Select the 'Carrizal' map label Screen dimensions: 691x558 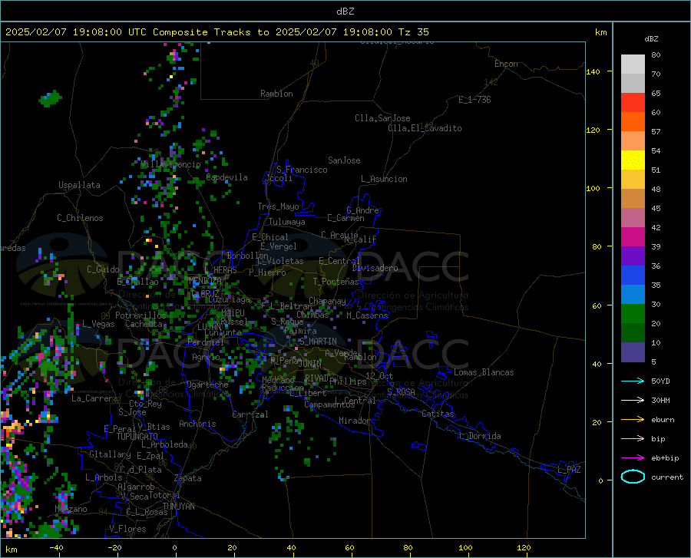click(x=250, y=414)
